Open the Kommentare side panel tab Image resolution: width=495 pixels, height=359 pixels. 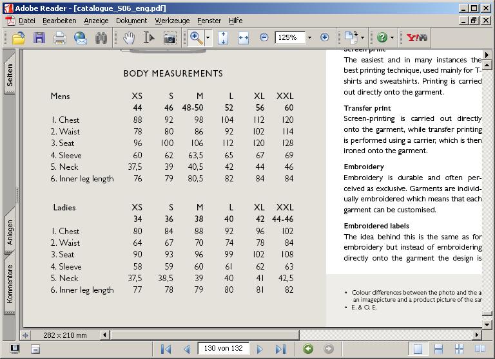pos(10,284)
